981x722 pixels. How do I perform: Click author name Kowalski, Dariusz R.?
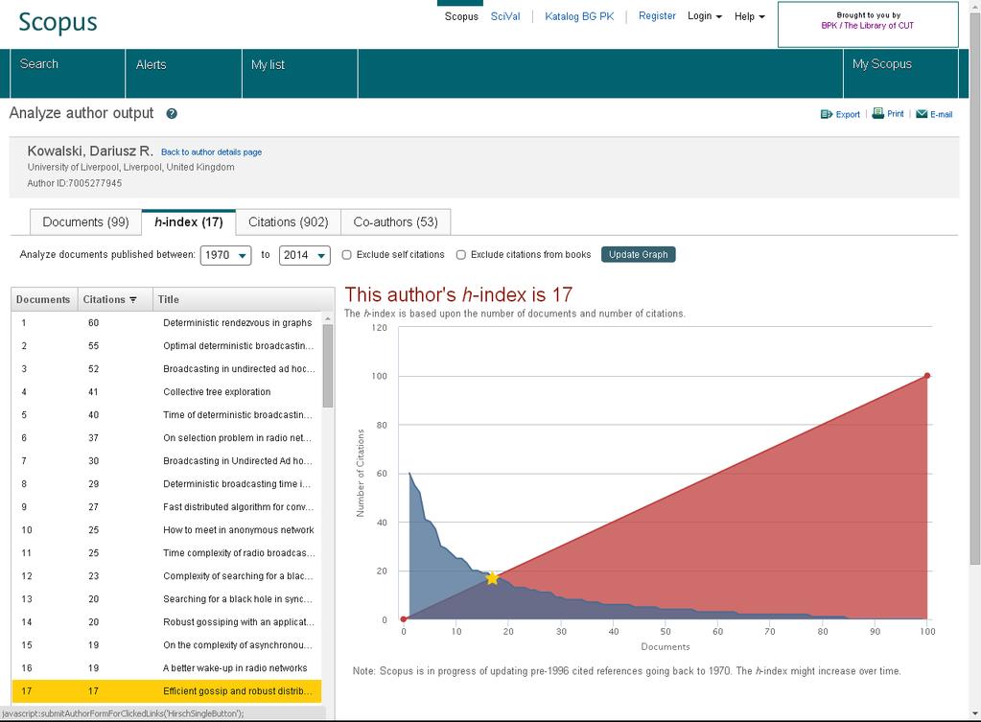(90, 151)
